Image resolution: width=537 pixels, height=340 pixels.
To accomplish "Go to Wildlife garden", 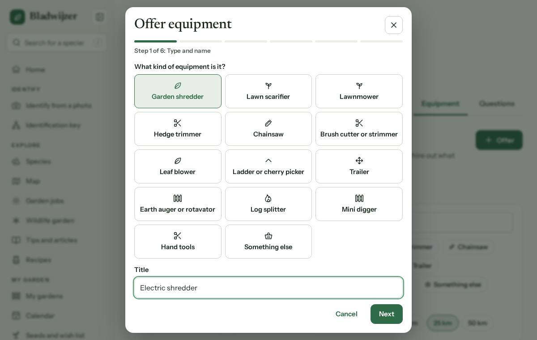I will pyautogui.click(x=57, y=221).
